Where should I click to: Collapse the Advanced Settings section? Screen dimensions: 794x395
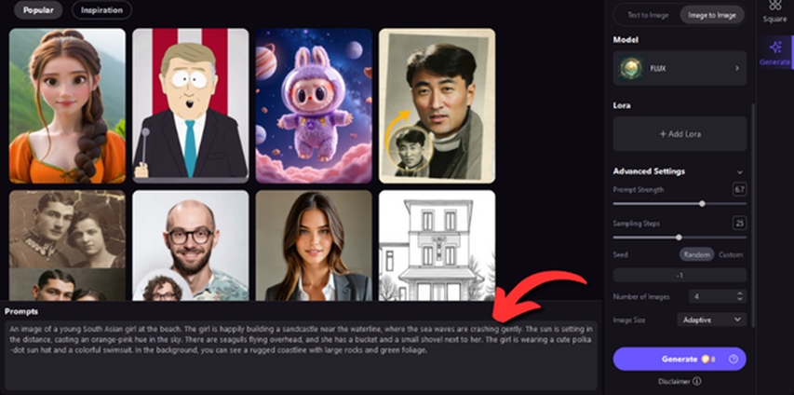740,172
